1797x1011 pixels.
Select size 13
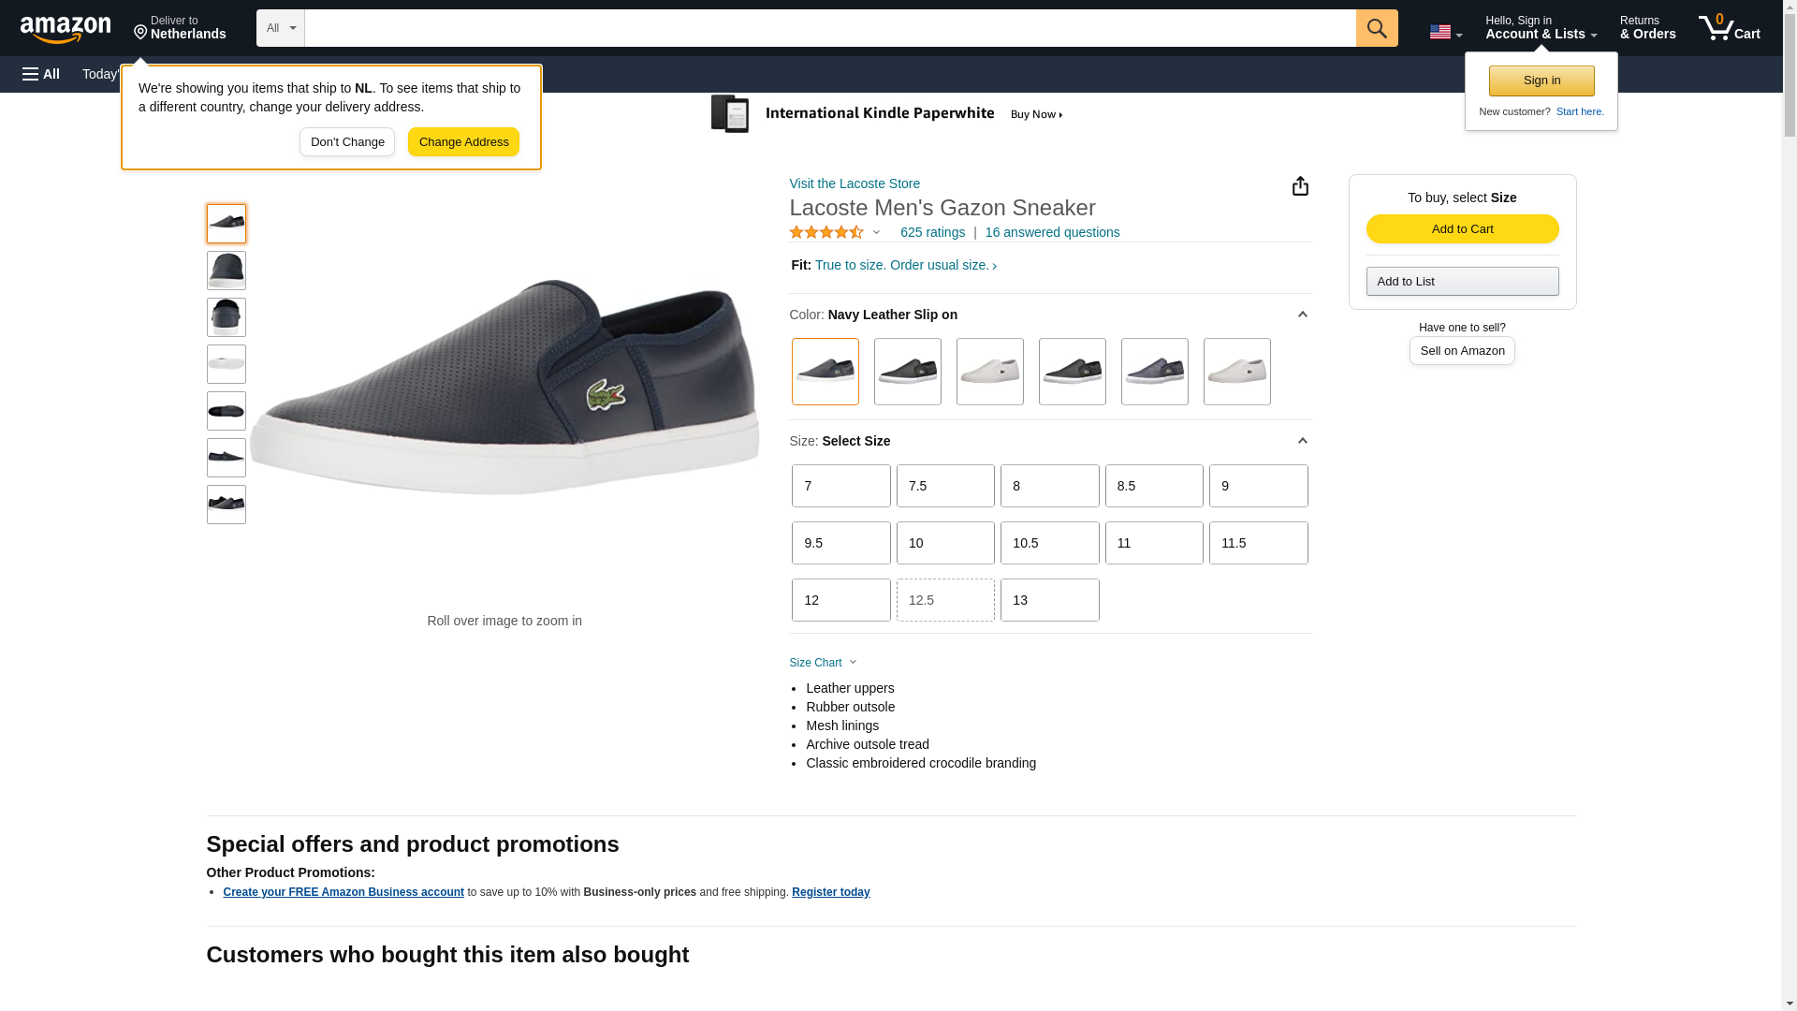(x=1049, y=600)
